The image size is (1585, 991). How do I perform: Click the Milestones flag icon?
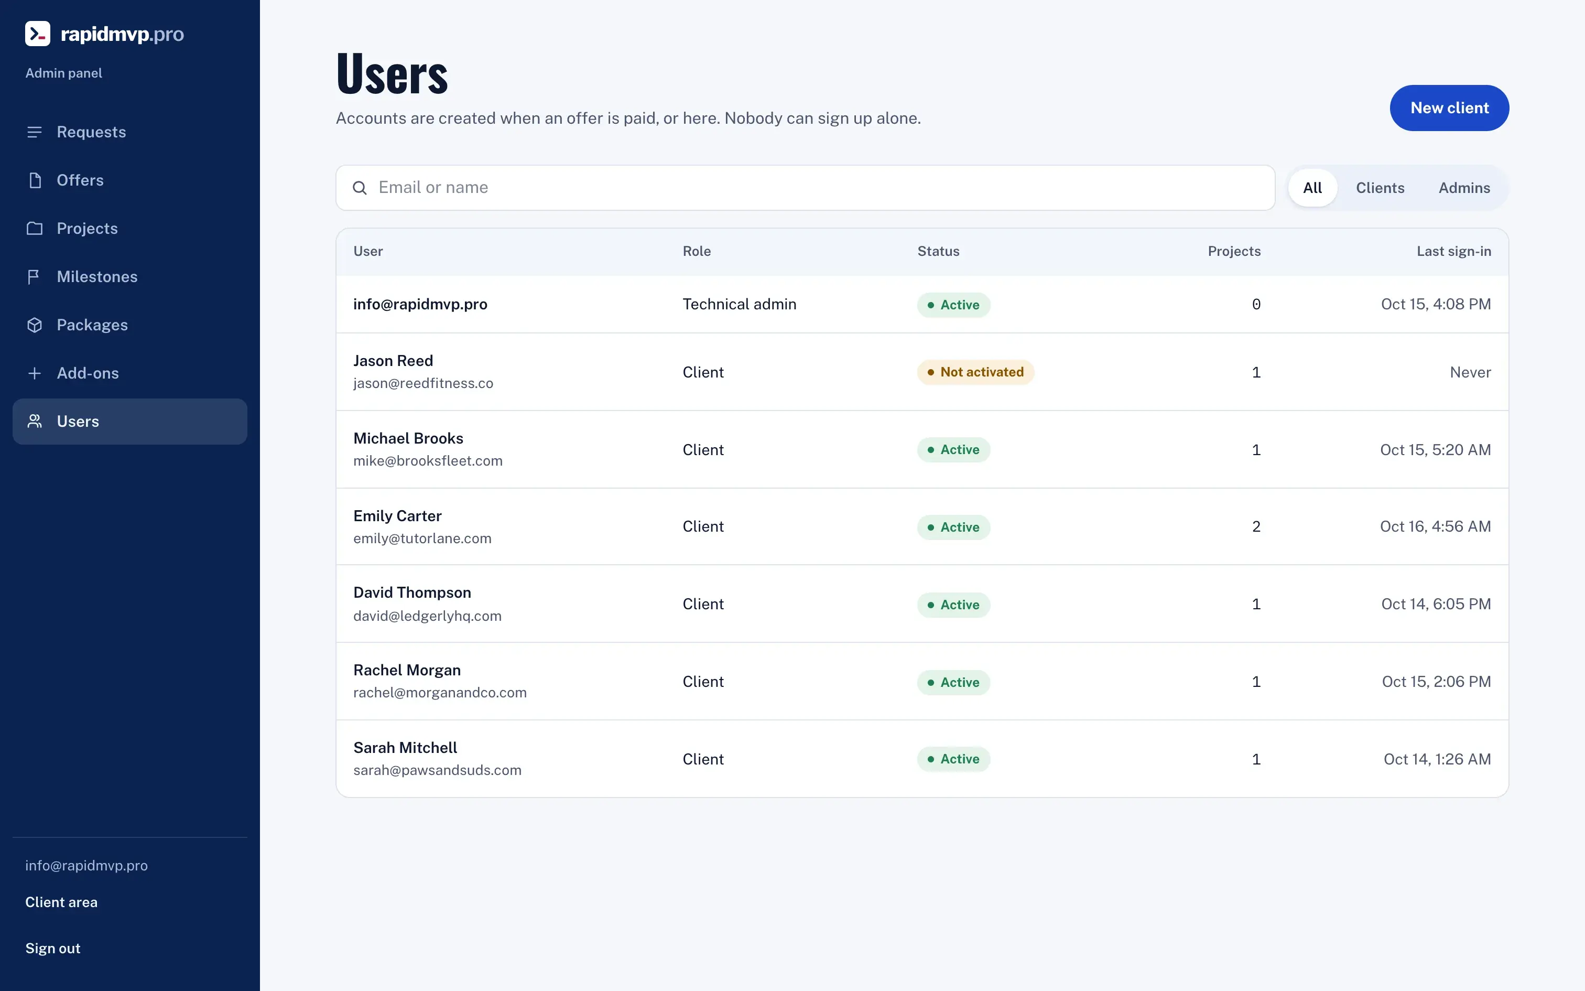[35, 277]
